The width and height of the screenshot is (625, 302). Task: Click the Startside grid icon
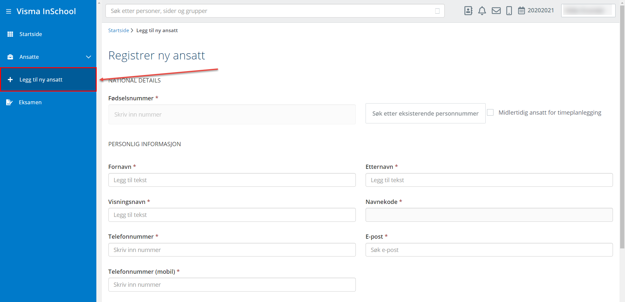click(x=10, y=34)
